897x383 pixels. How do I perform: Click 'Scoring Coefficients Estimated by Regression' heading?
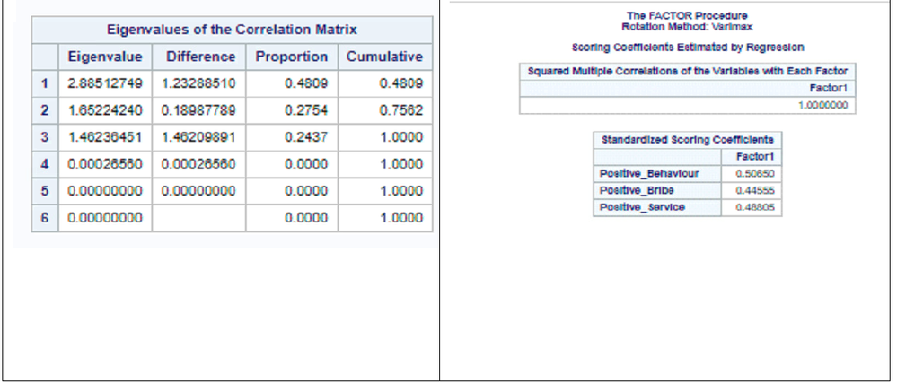coord(688,48)
